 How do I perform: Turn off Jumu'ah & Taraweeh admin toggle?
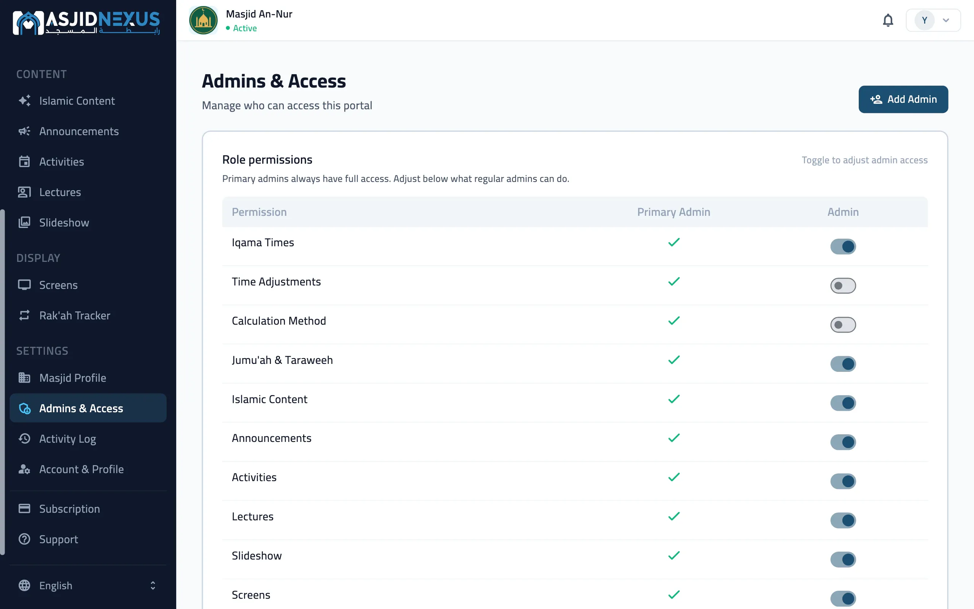point(843,364)
